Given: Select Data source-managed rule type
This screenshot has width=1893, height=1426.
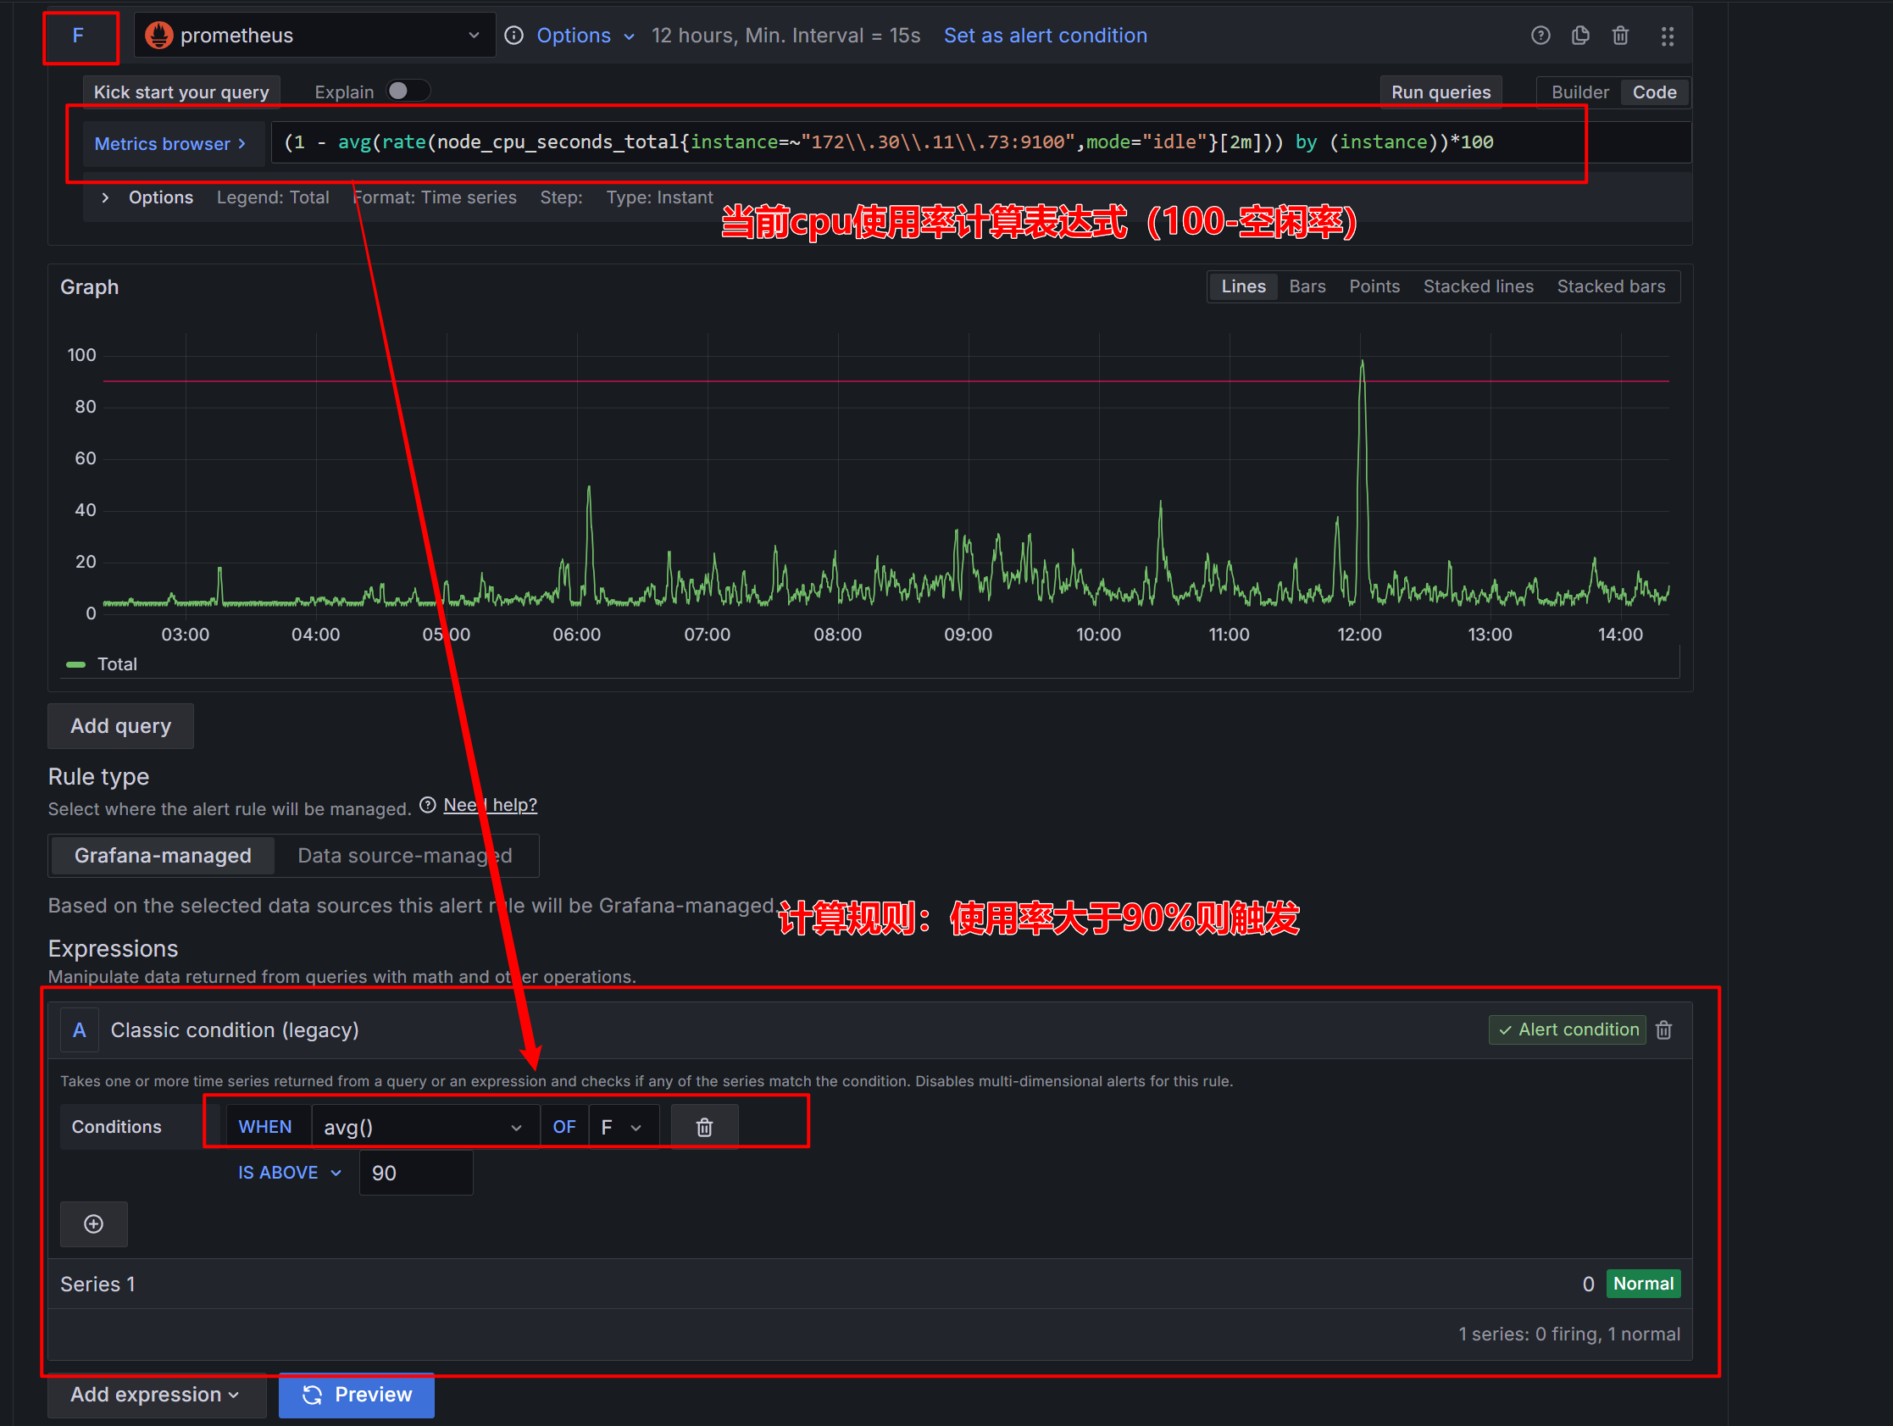Looking at the screenshot, I should tap(405, 856).
